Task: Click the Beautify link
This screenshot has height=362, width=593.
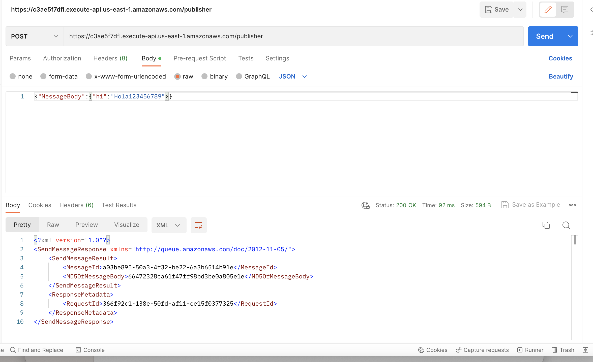Action: tap(561, 76)
